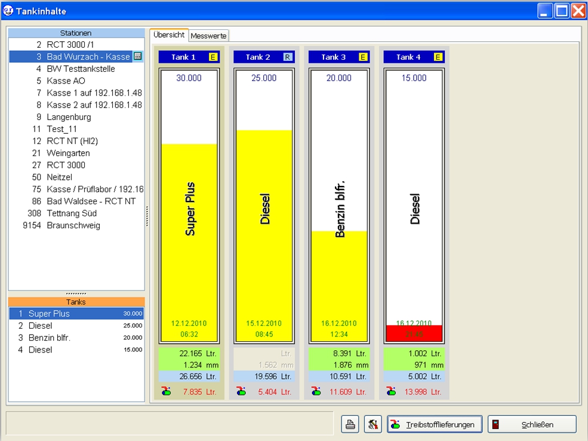The width and height of the screenshot is (588, 441).
Task: Toggle the E badge on Tank 1 header
Action: (x=213, y=57)
